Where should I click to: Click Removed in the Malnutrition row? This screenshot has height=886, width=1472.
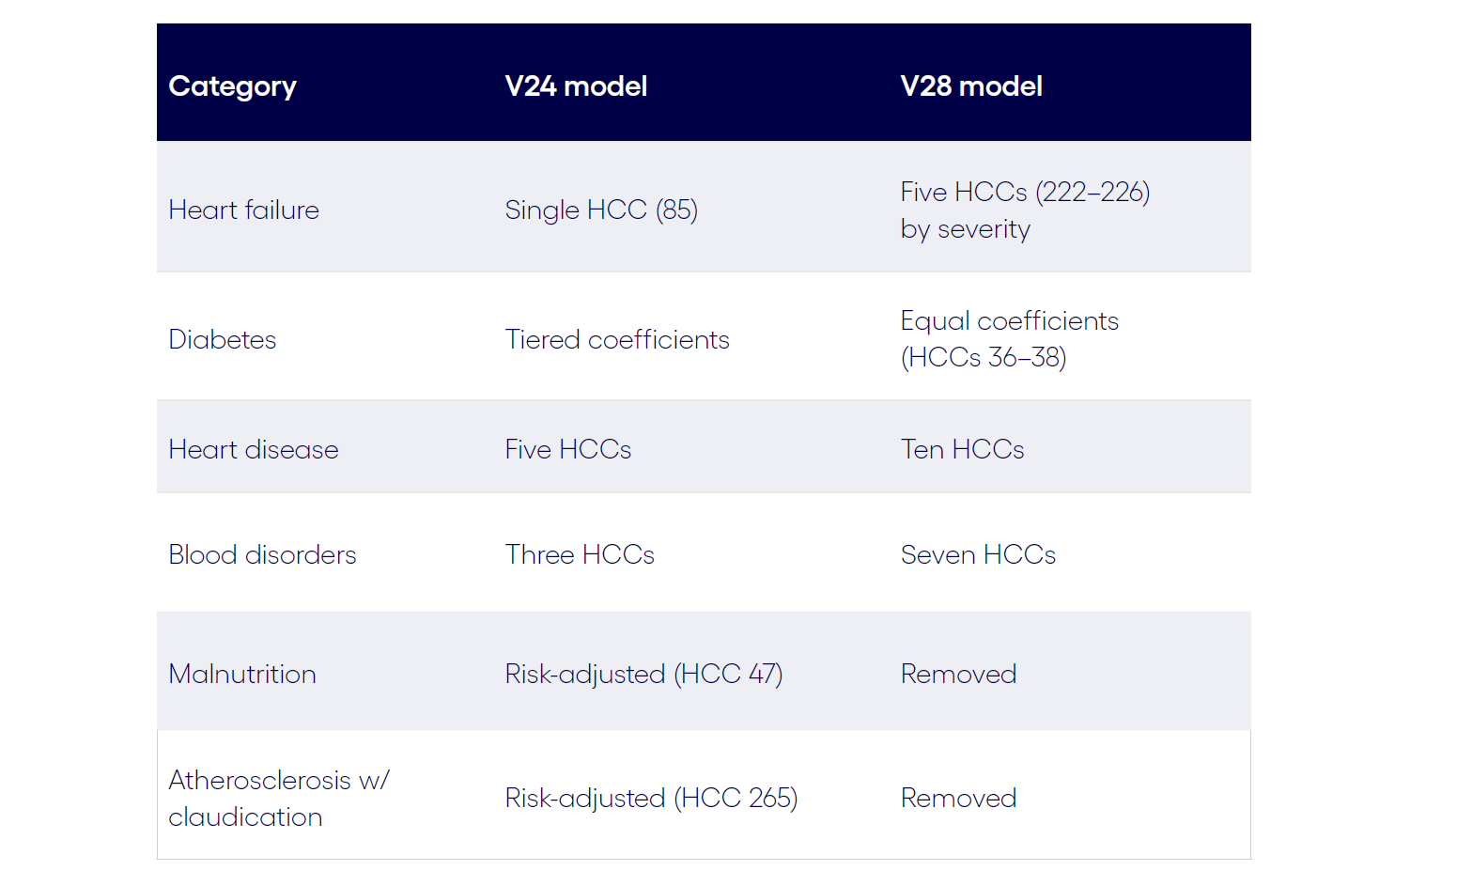pos(958,674)
